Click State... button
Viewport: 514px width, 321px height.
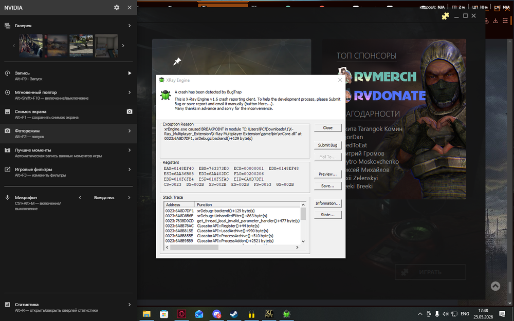[x=327, y=215]
